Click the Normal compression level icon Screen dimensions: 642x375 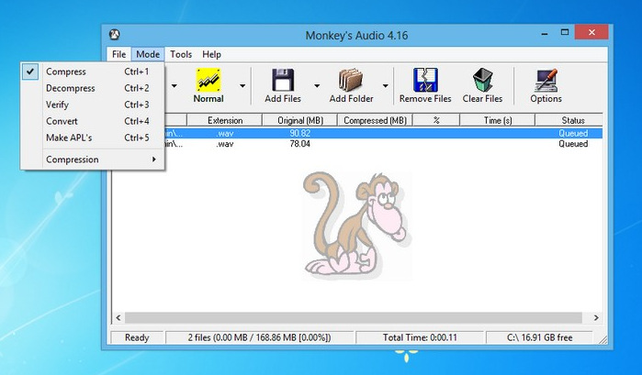click(x=208, y=80)
